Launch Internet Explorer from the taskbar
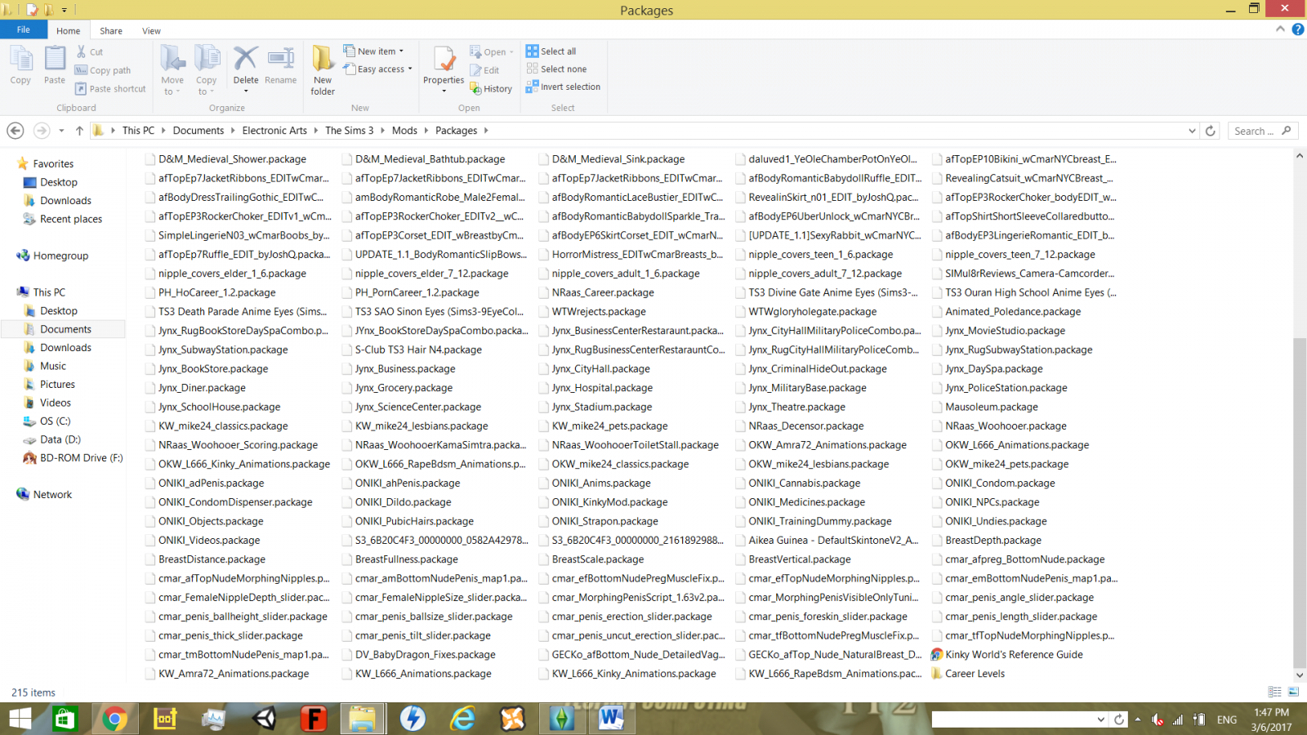 (x=462, y=719)
